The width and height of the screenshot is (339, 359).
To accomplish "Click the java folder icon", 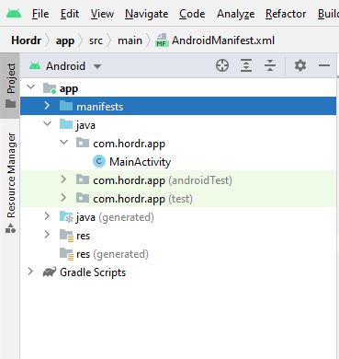I will tap(66, 124).
